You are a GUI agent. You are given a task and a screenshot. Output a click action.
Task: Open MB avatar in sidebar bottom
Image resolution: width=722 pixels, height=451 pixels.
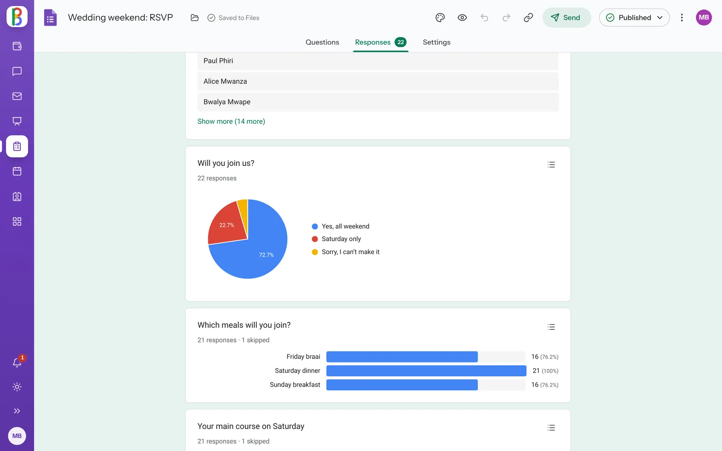[x=17, y=436]
